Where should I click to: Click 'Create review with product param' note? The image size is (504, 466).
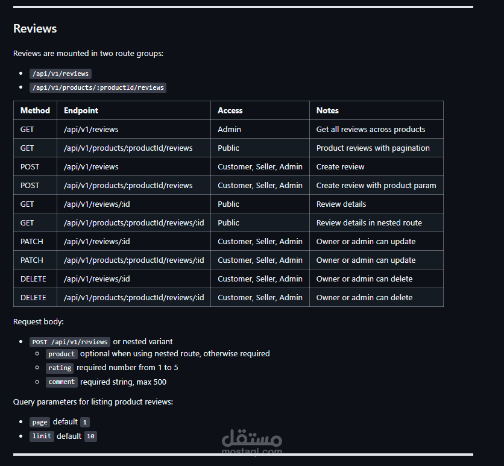pyautogui.click(x=376, y=185)
